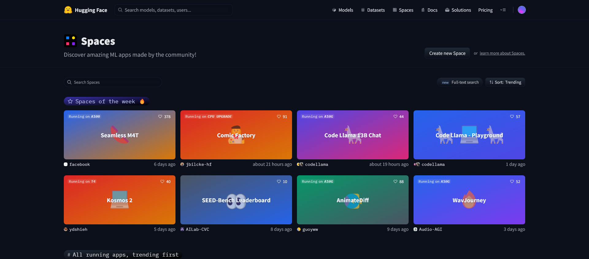589x259 pixels.
Task: Like Comic Factory via heart icon
Action: (279, 116)
